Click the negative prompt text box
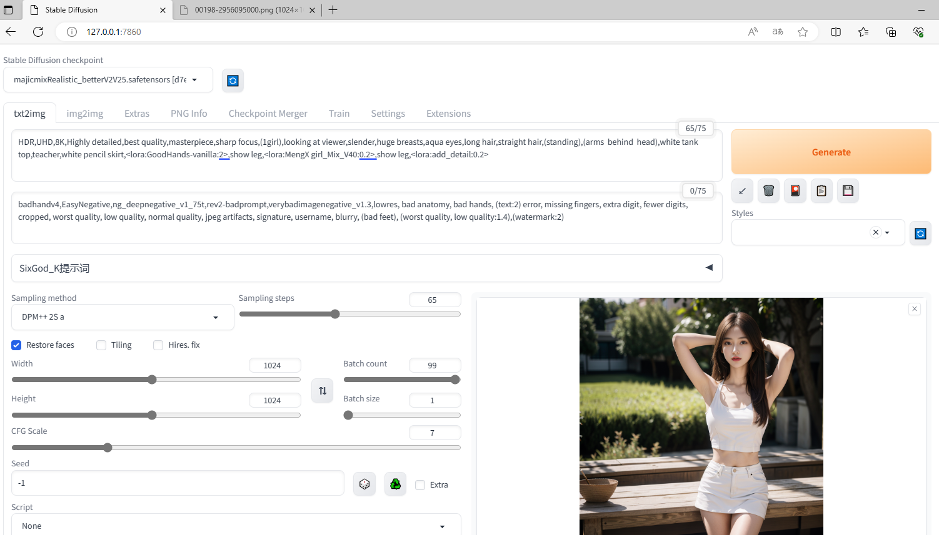 coord(366,218)
